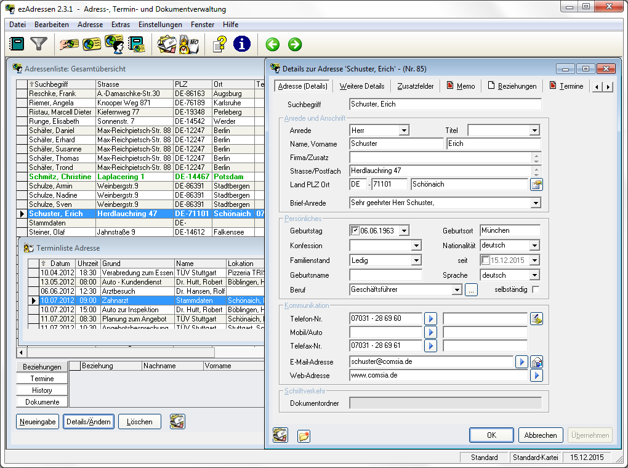Viewport: 628px width, 468px height.
Task: Open the Familienstand dropdown
Action: 416,260
